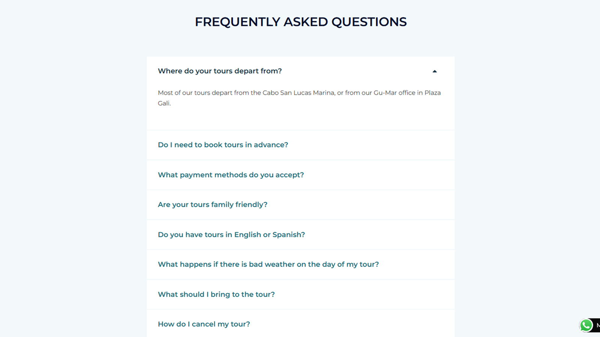This screenshot has height=337, width=600.
Task: Expand "How do I cancel my tour?"
Action: pos(204,324)
